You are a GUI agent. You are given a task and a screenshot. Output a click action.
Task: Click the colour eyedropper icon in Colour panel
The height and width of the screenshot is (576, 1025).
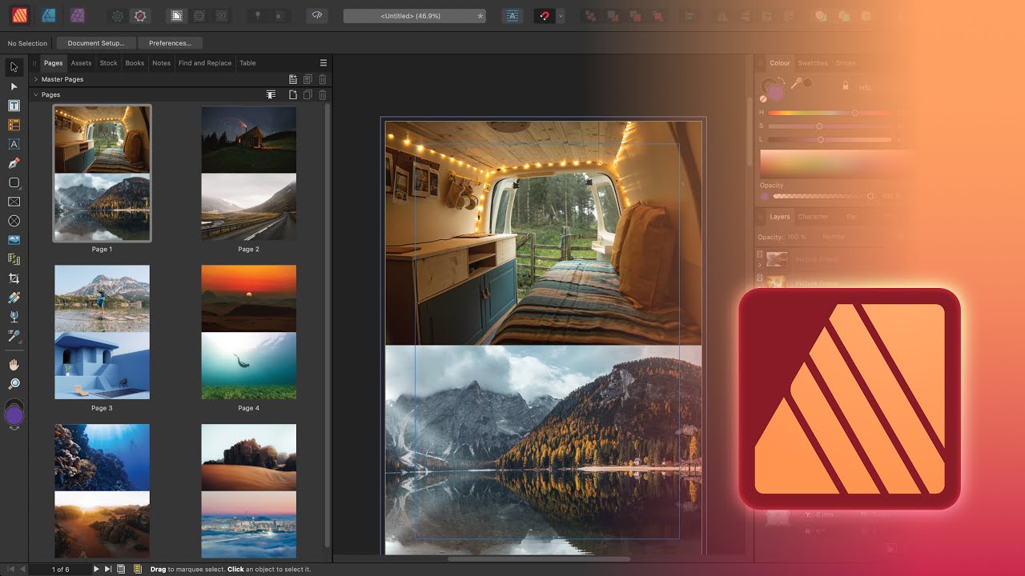[x=796, y=82]
